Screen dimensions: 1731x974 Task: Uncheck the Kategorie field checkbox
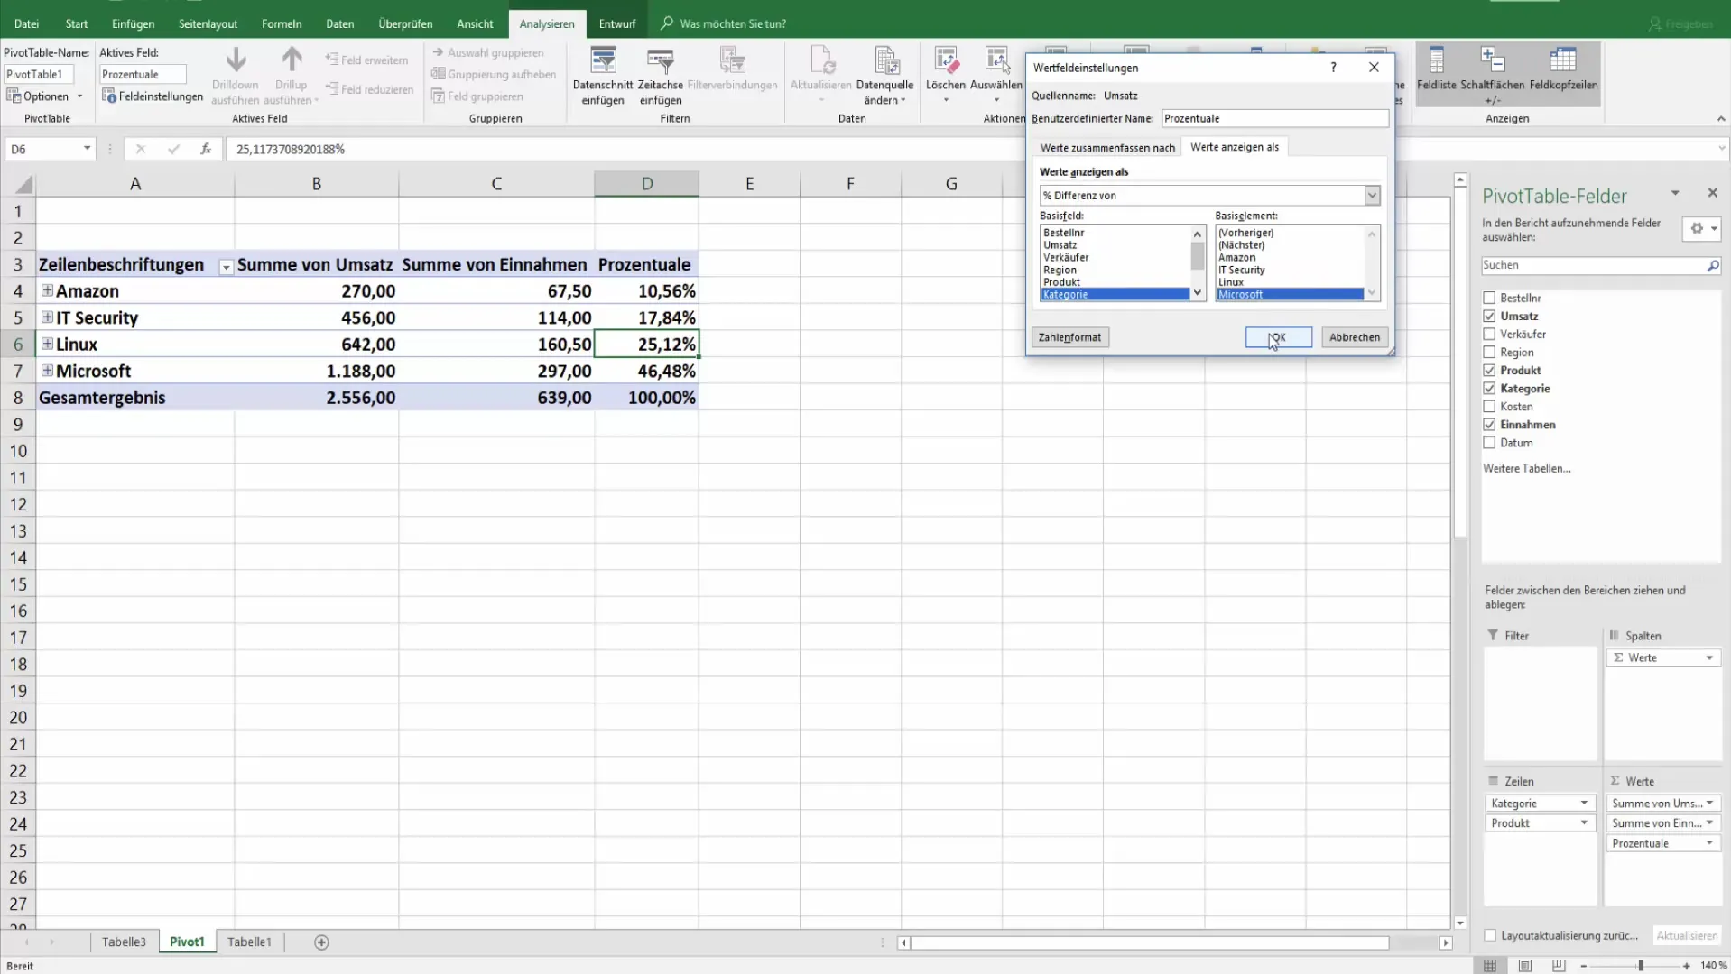tap(1489, 389)
